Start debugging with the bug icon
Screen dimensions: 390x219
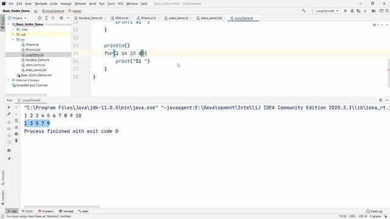pyautogui.click(x=352, y=11)
